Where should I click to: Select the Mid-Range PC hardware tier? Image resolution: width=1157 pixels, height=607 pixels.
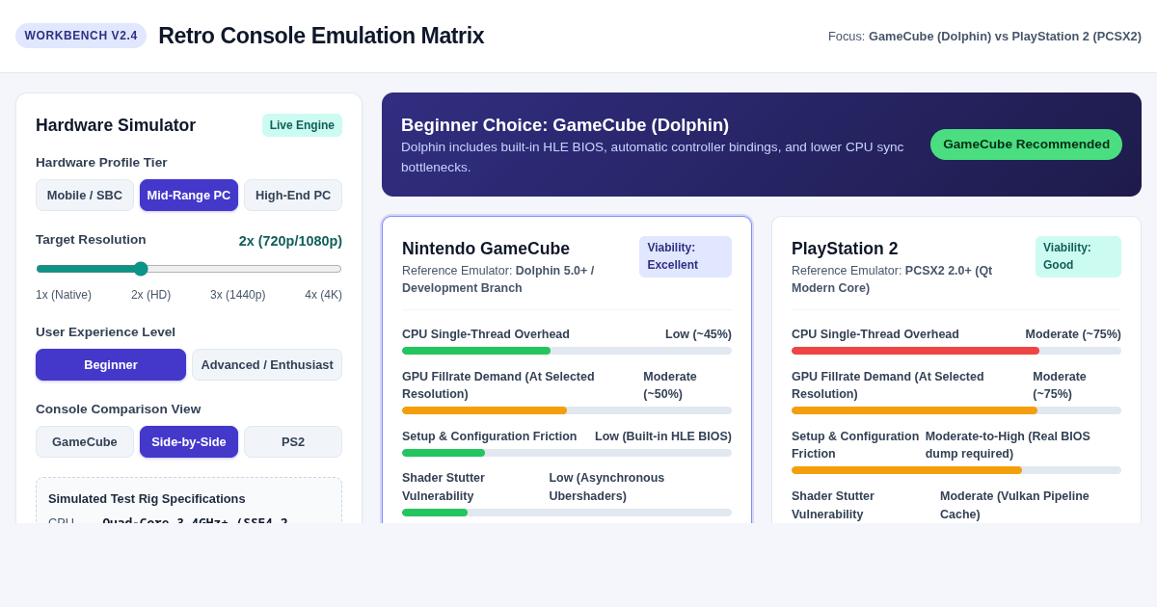(189, 195)
